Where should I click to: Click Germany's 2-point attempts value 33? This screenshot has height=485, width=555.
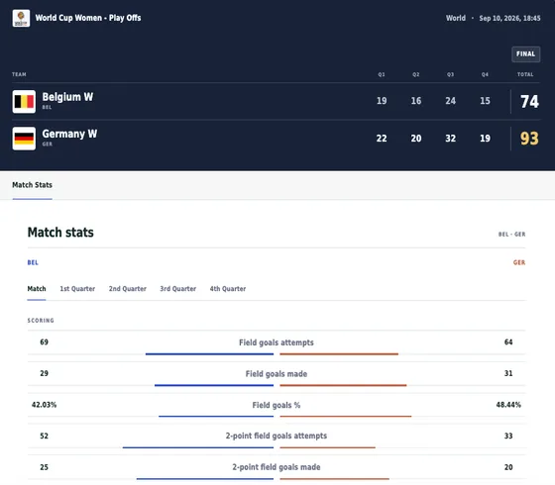[x=508, y=436]
